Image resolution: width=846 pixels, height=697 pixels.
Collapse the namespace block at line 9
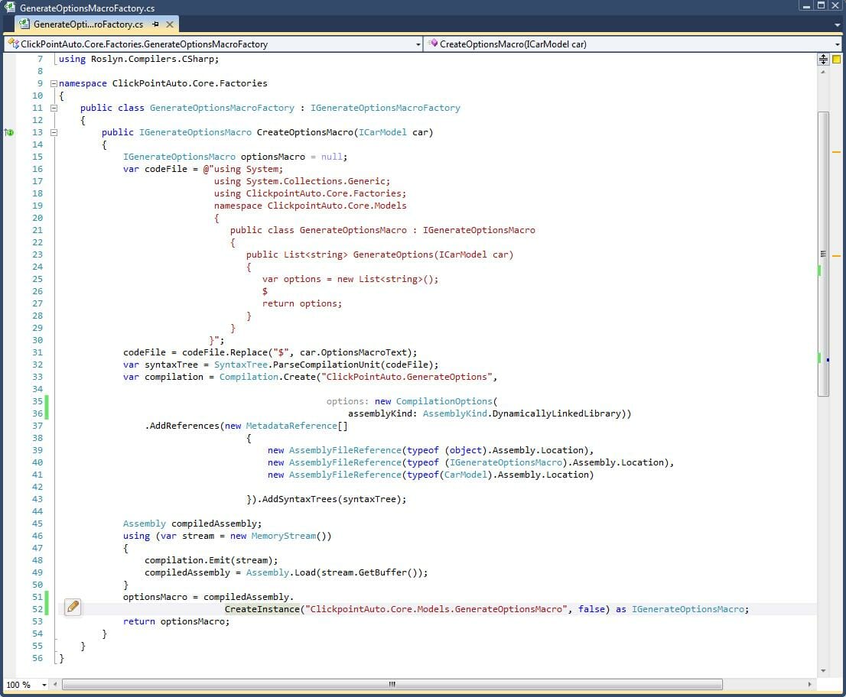click(x=54, y=83)
